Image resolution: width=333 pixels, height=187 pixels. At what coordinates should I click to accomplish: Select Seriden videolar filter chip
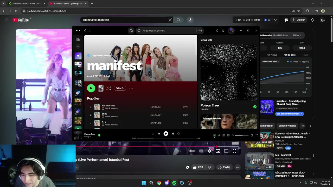point(287,126)
